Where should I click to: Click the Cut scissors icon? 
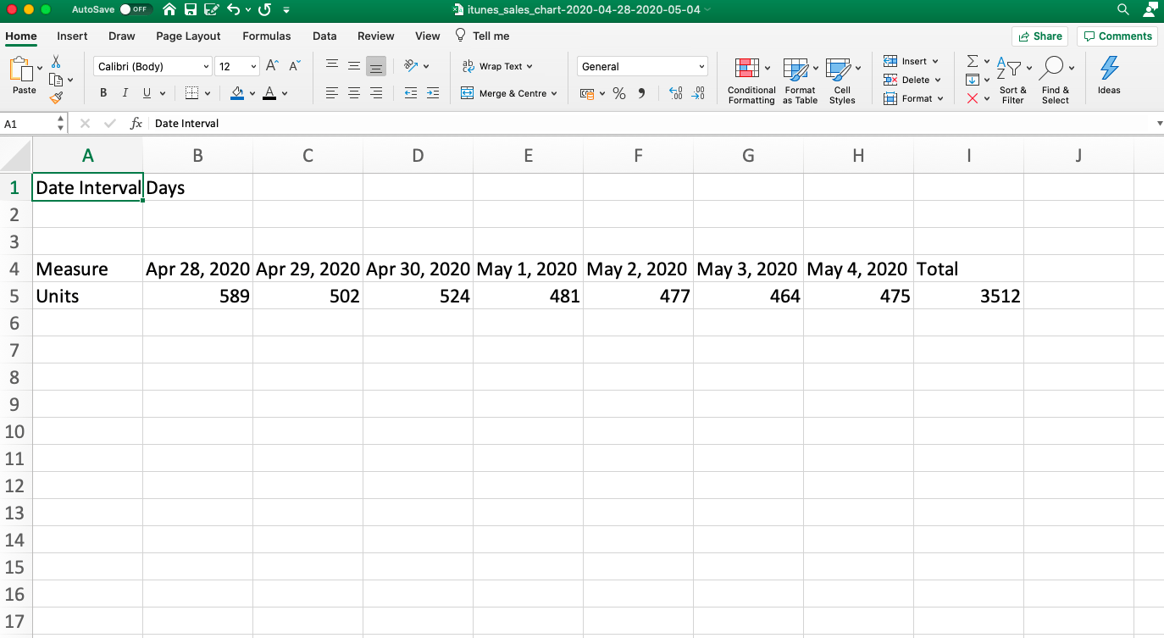(x=56, y=62)
